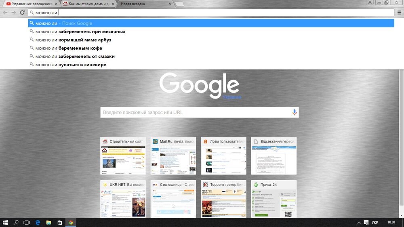Close the Управление освещением tab
404x227 pixels.
pyautogui.click(x=56, y=4)
